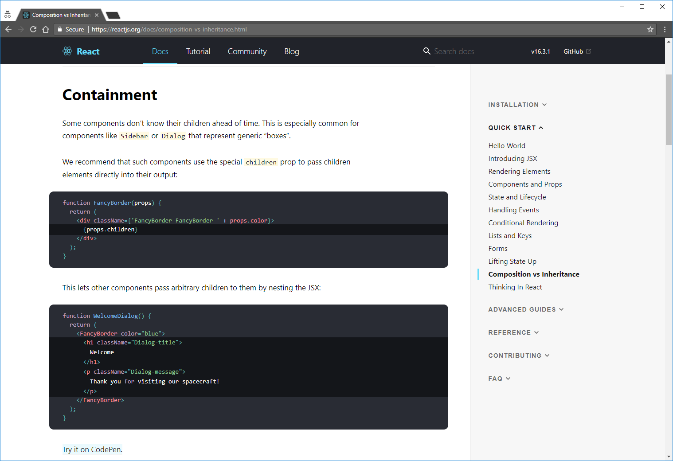Click the Secure padlock icon
Viewport: 673px width, 461px height.
pos(60,29)
